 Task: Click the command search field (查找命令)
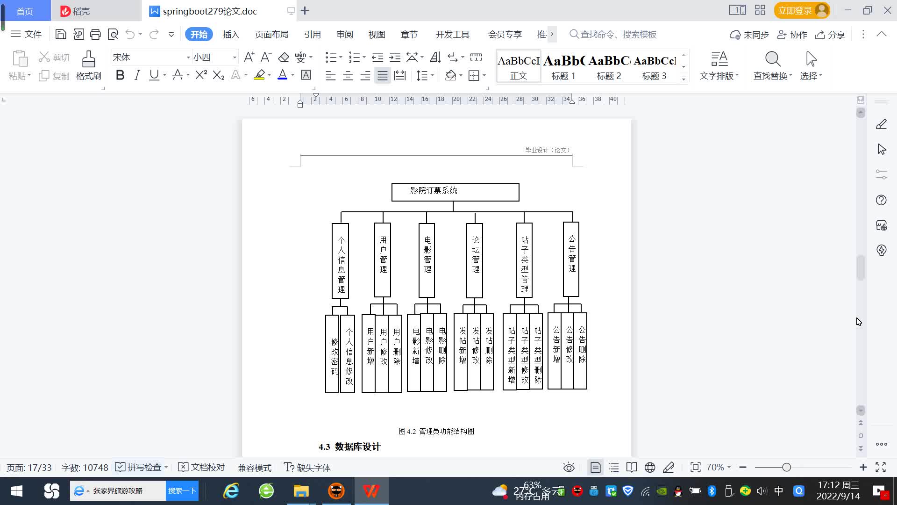coord(613,34)
